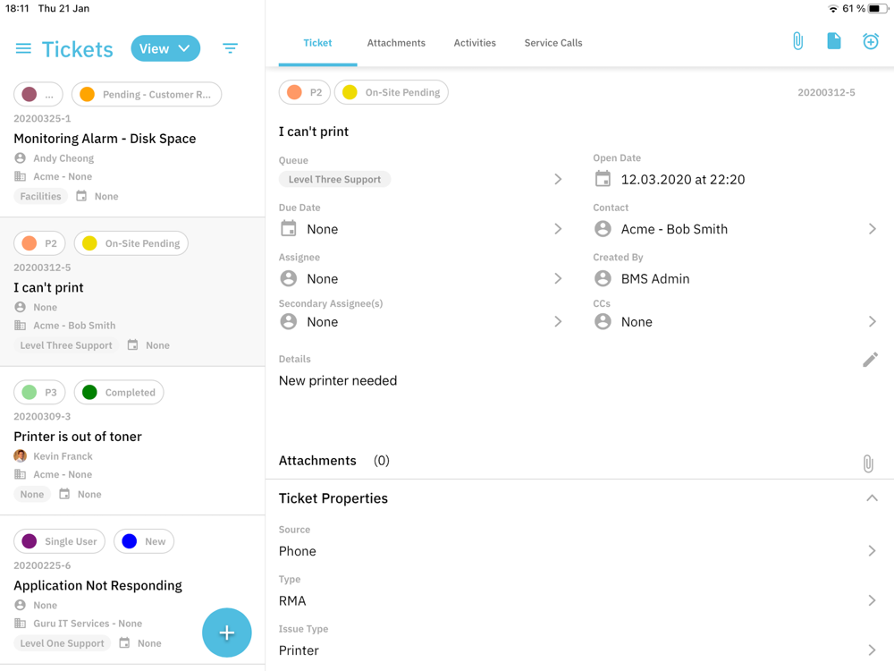Image resolution: width=894 pixels, height=671 pixels.
Task: Tap BMS Admin created by value
Action: coord(655,279)
